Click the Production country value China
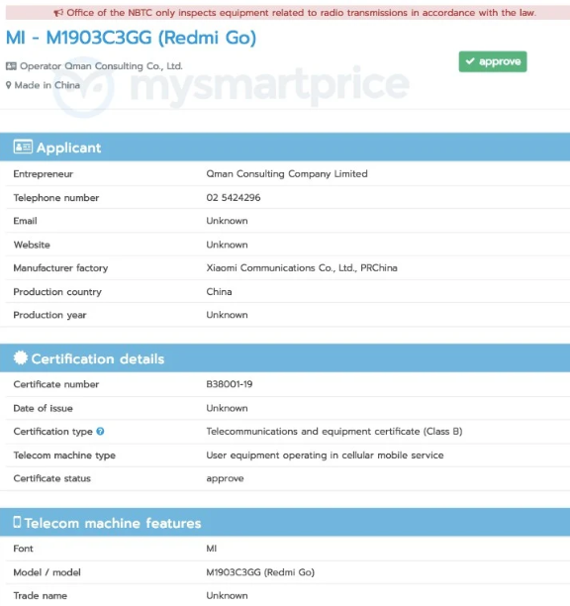Image resolution: width=570 pixels, height=606 pixels. pos(219,292)
